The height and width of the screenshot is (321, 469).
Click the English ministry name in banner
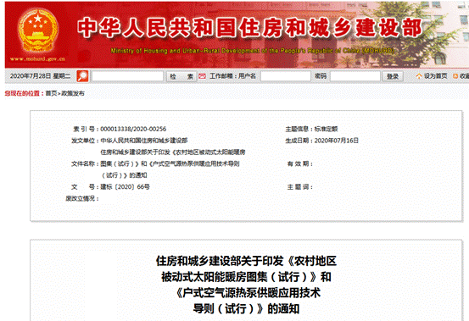[253, 51]
